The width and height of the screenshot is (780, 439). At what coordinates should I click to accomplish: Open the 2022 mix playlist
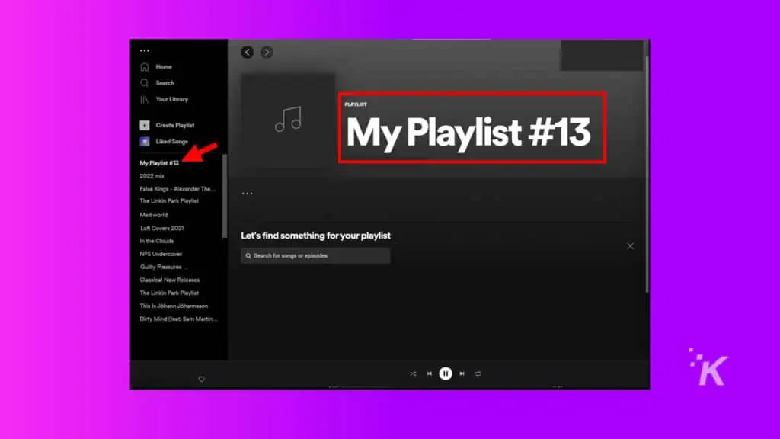pyautogui.click(x=152, y=176)
